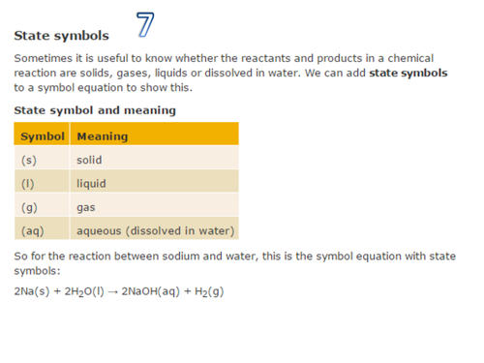The height and width of the screenshot is (363, 484).
Task: Select the State symbols heading
Action: pyautogui.click(x=61, y=36)
